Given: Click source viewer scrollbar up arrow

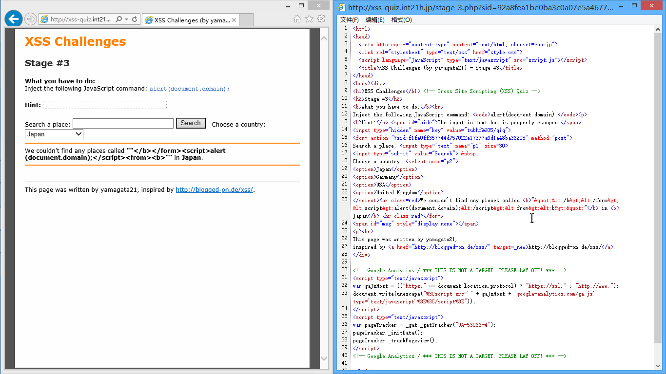Looking at the screenshot, I should pos(658,29).
